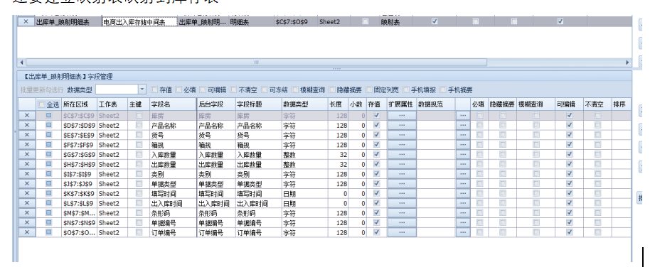The height and width of the screenshot is (267, 650).
Task: Click the 批量更新勾选行 button
Action: [x=42, y=89]
